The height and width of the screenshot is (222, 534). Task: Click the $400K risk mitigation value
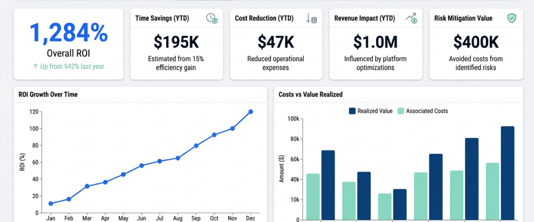[476, 42]
